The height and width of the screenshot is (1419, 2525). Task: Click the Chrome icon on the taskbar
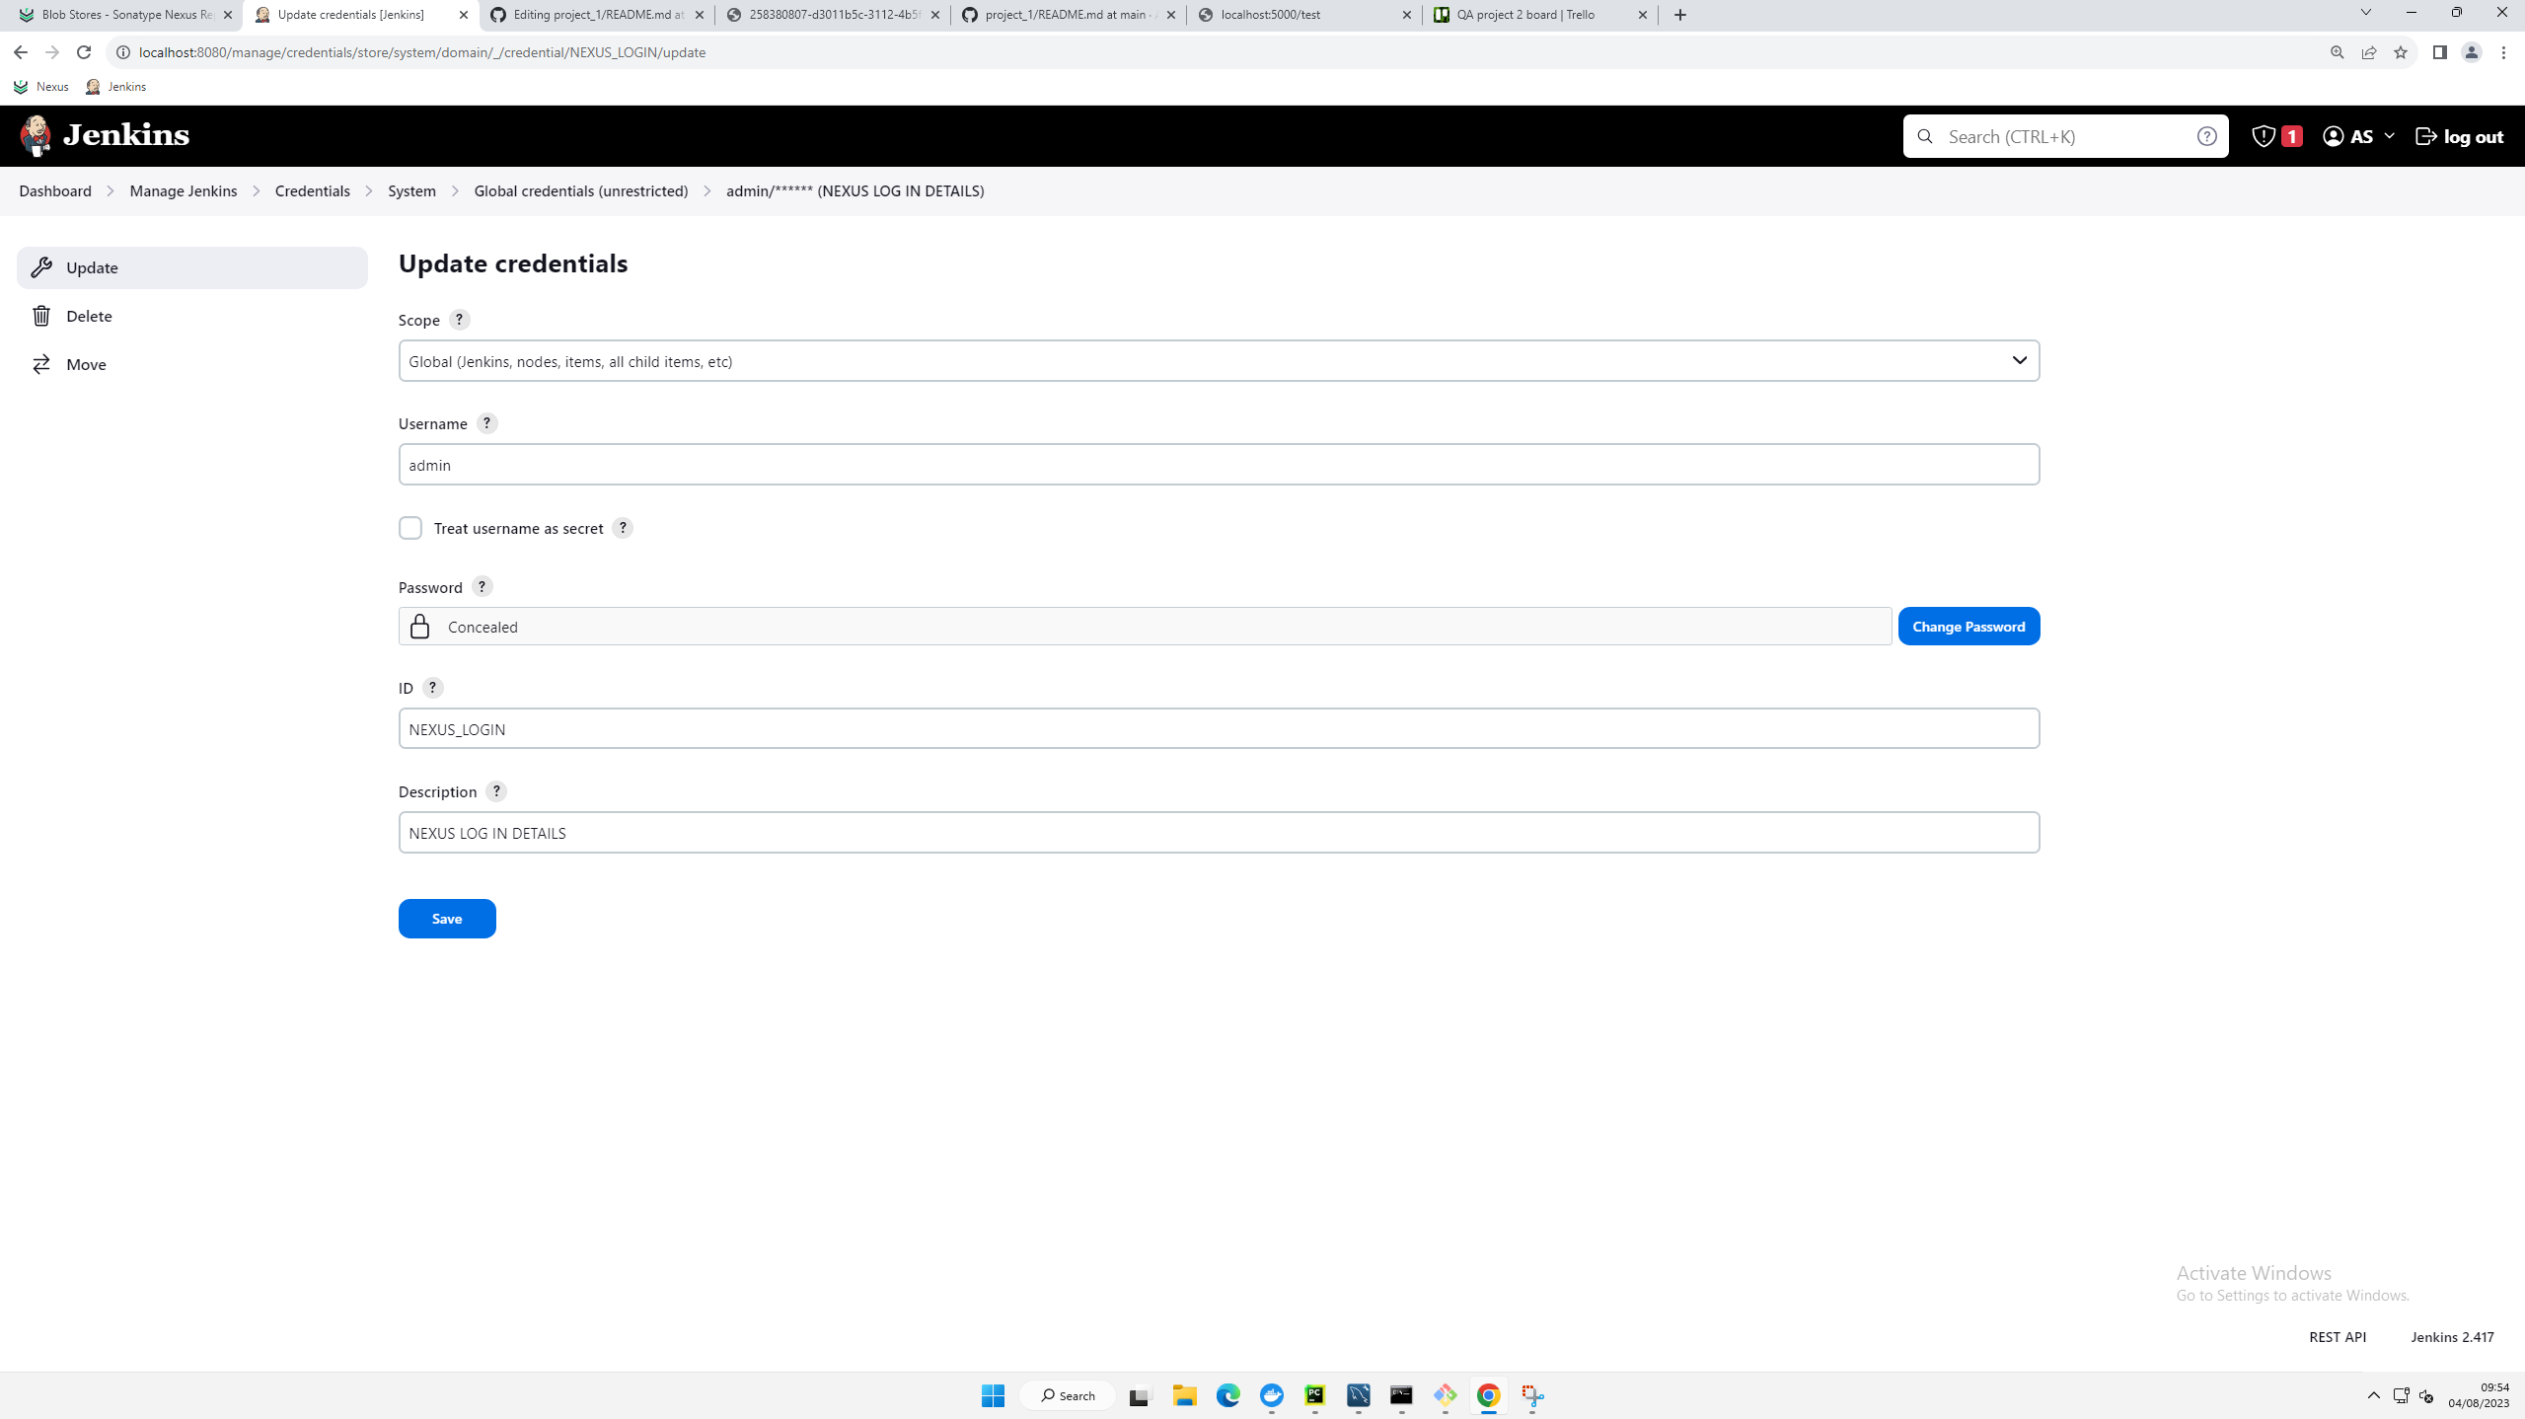[1488, 1395]
